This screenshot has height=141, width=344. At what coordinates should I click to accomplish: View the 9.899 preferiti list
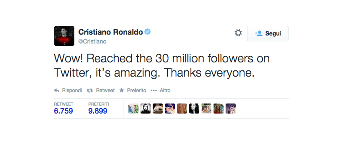[x=98, y=111]
